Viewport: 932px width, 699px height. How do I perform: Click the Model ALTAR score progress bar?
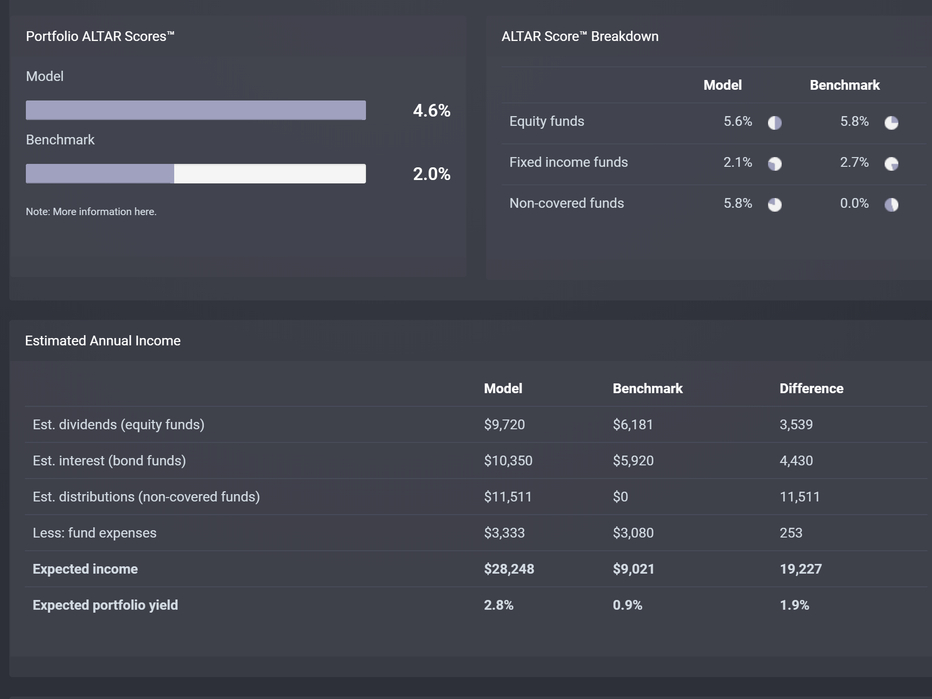click(x=196, y=110)
